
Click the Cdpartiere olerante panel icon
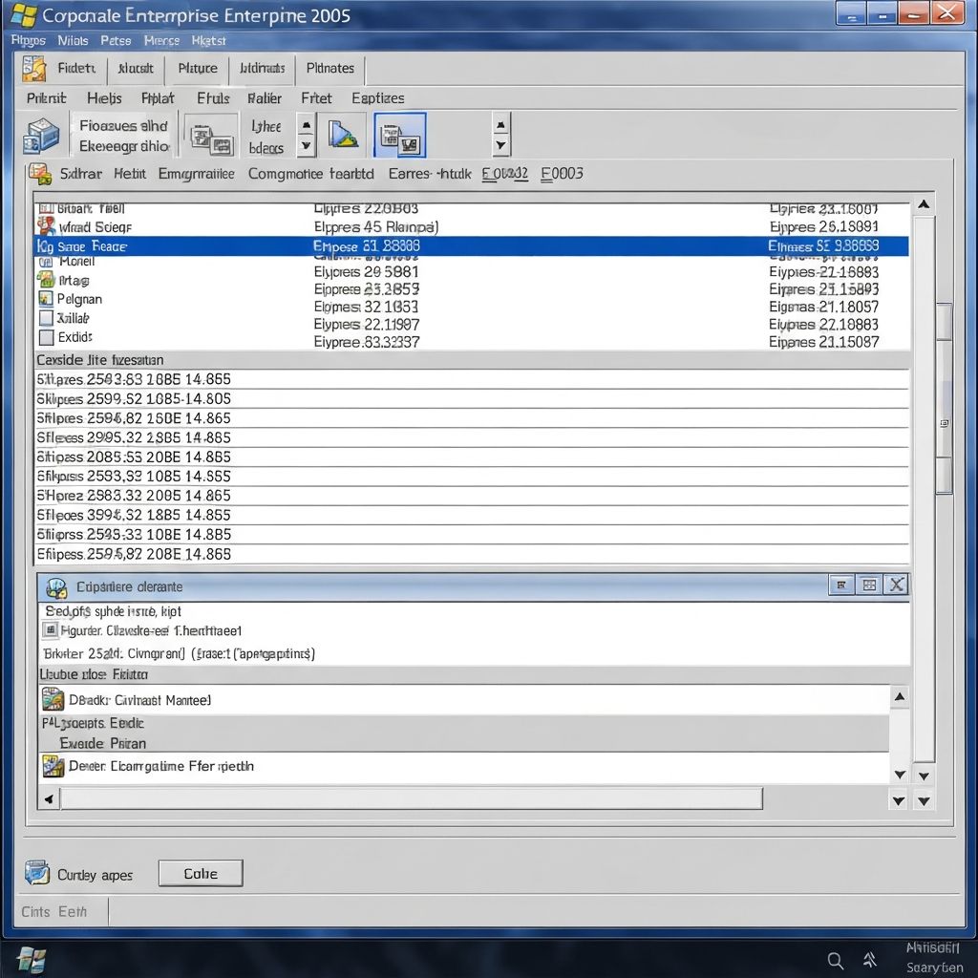[56, 587]
